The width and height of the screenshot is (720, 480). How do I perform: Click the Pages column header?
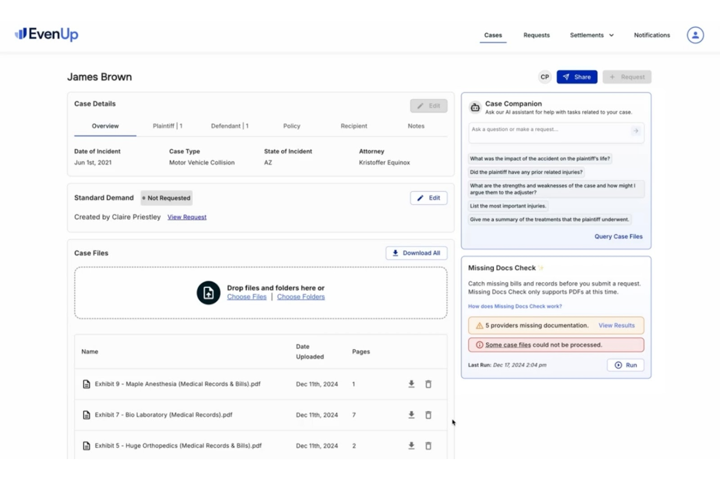(361, 352)
